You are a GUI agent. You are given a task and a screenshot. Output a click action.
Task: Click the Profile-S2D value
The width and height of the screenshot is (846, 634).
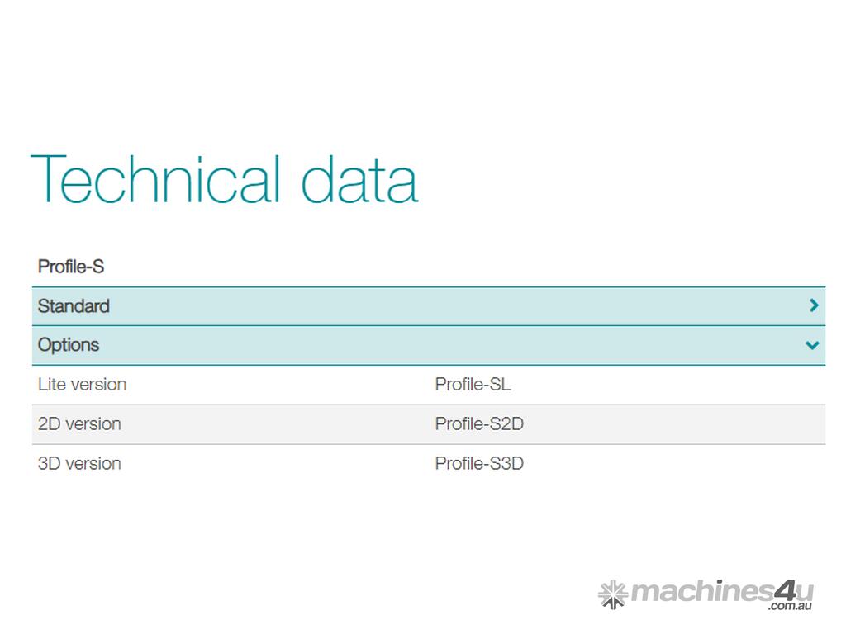click(479, 424)
